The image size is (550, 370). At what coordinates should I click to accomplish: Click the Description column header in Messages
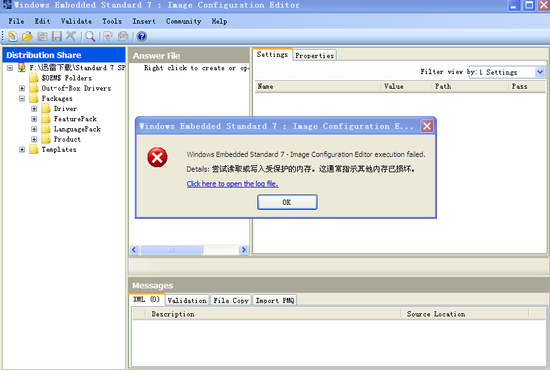click(x=273, y=314)
